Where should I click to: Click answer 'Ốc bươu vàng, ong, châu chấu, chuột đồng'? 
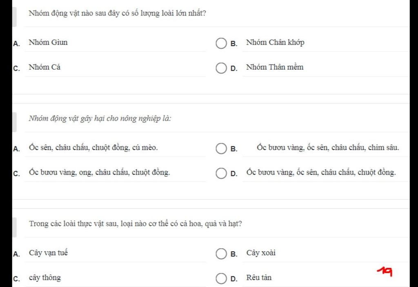[x=100, y=173]
